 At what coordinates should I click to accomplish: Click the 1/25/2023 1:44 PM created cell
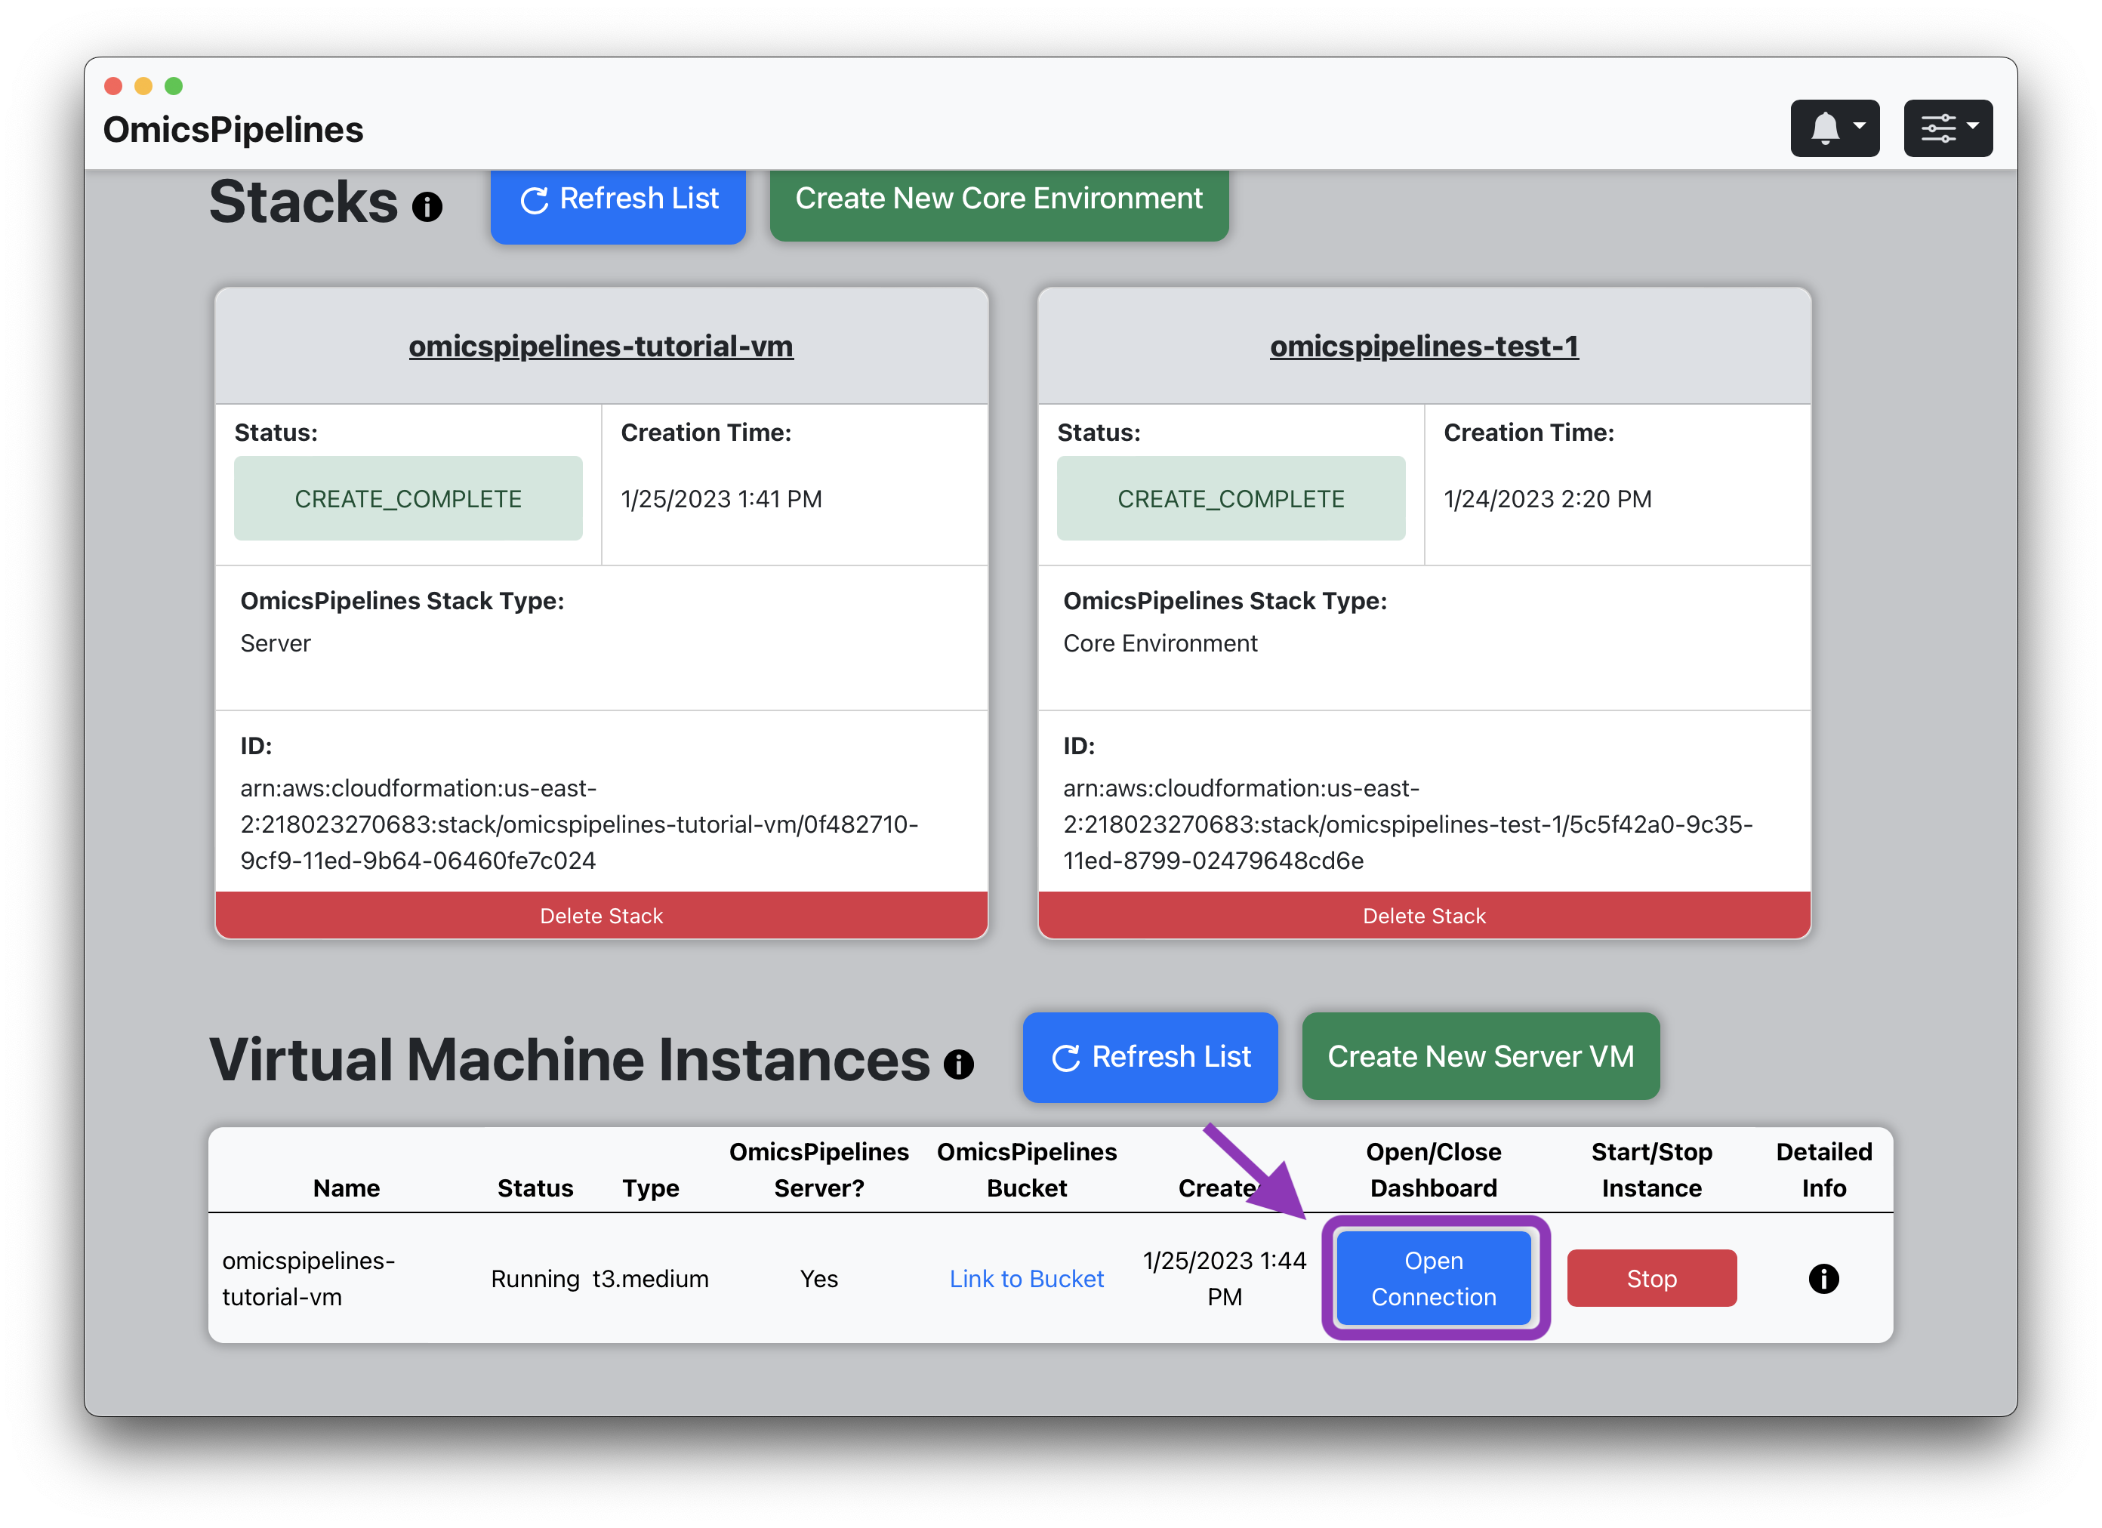tap(1225, 1279)
